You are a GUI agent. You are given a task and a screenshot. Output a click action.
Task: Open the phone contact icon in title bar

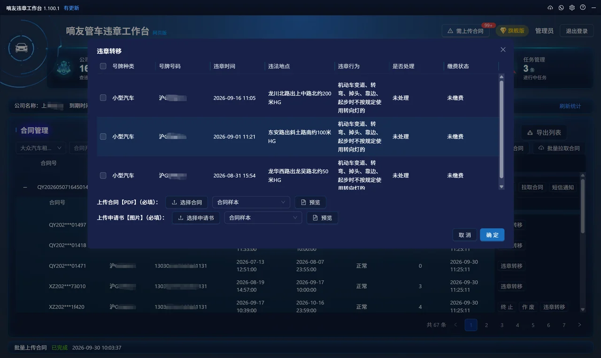[561, 8]
